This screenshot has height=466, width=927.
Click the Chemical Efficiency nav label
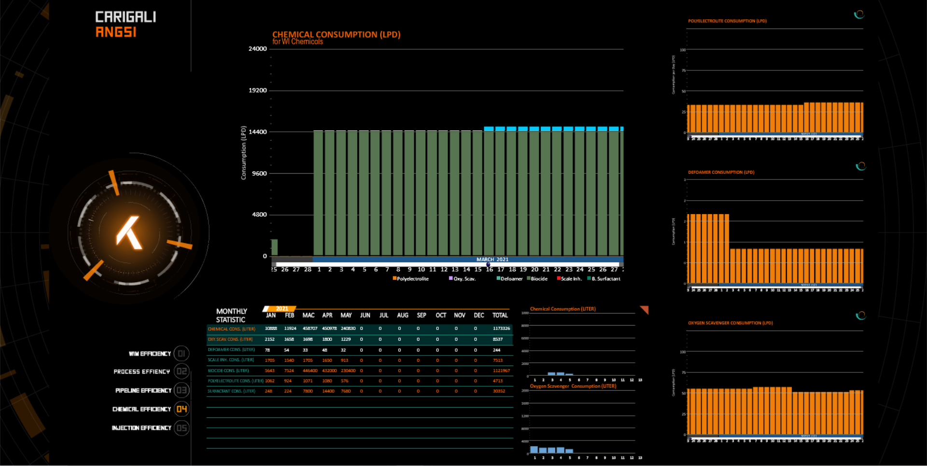(141, 409)
